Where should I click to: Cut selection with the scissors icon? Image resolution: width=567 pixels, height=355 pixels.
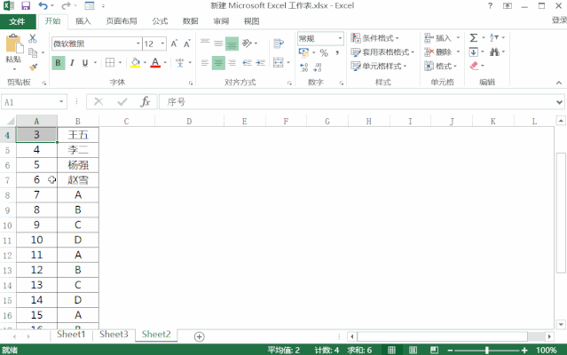pos(33,38)
